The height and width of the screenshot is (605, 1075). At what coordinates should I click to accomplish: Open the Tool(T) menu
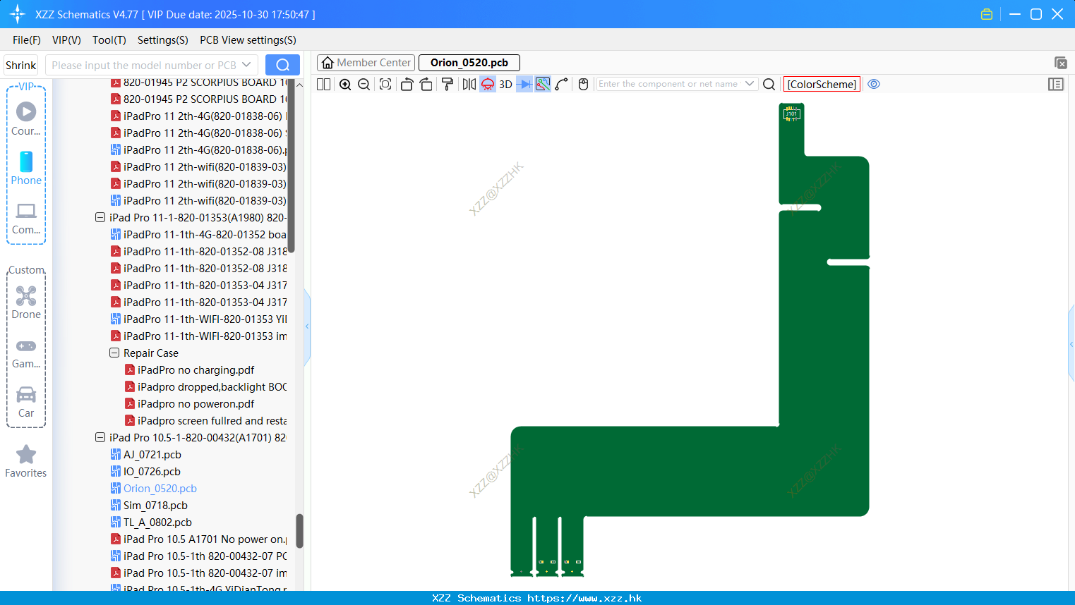[x=109, y=40]
